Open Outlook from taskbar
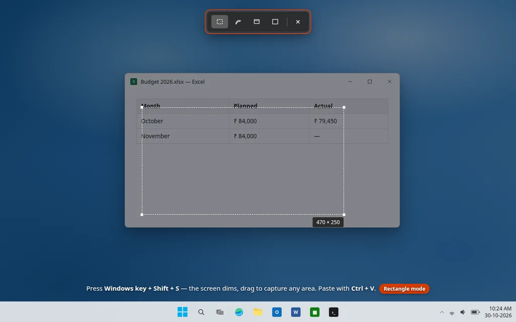This screenshot has width=516, height=322. [x=277, y=312]
